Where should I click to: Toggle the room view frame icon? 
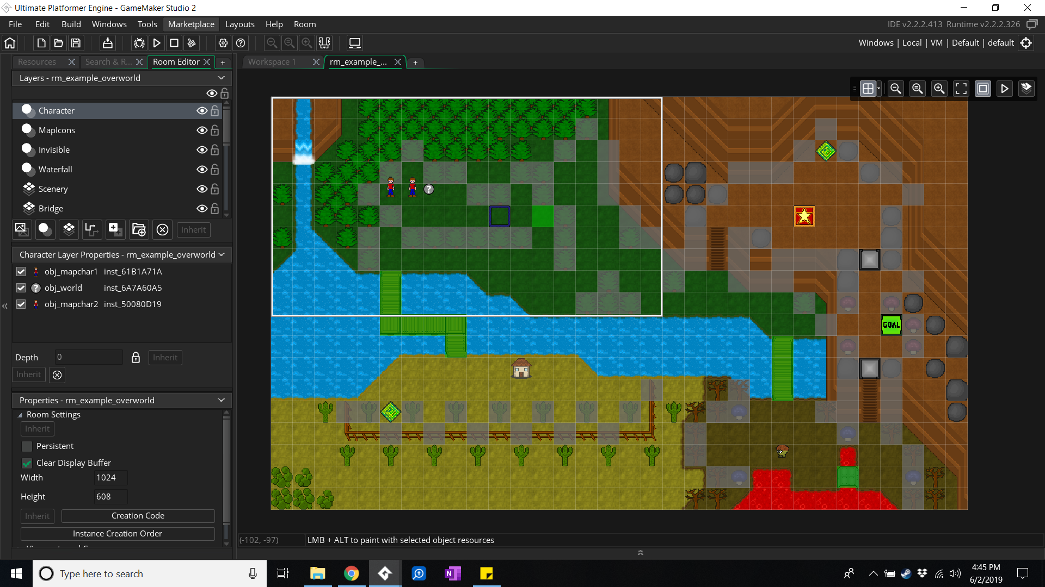(x=983, y=89)
